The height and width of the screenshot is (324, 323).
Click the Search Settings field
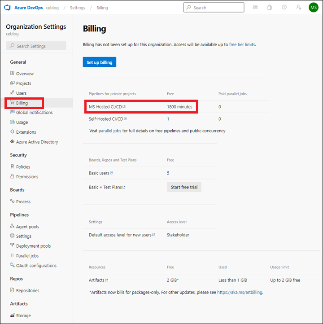point(36,46)
